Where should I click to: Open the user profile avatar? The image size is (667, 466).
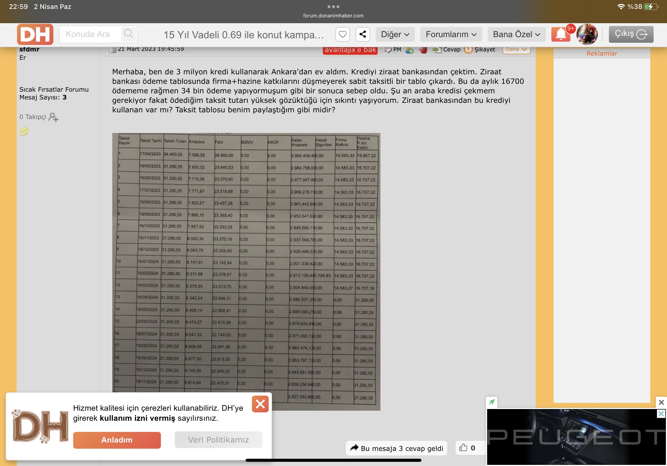(587, 34)
